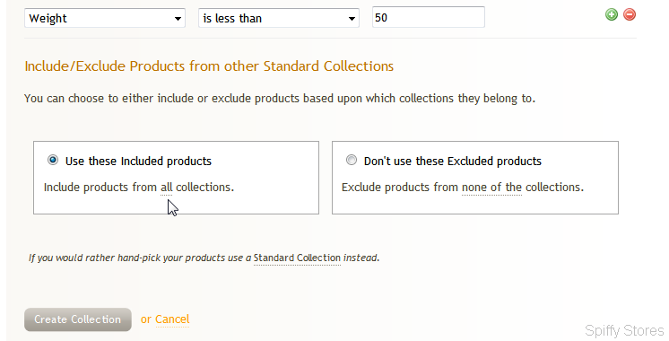Click the Include/Exclude Products section heading

pyautogui.click(x=209, y=66)
